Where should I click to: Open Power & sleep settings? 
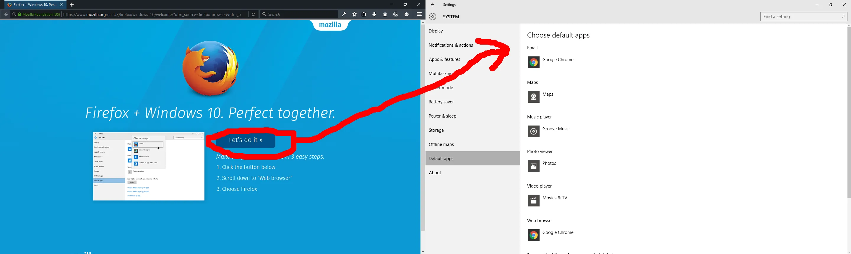pyautogui.click(x=473, y=116)
